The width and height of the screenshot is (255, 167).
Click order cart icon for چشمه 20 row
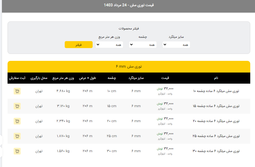pyautogui.click(x=17, y=121)
